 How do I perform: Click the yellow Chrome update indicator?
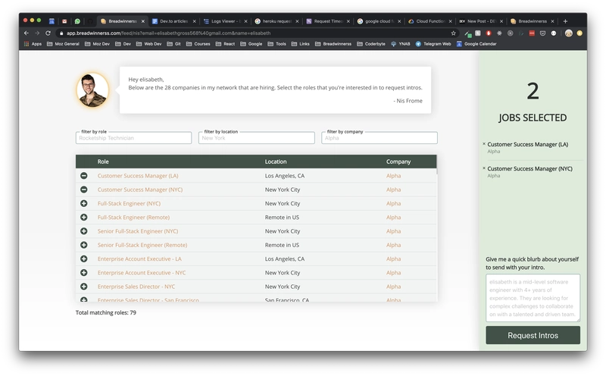[579, 33]
